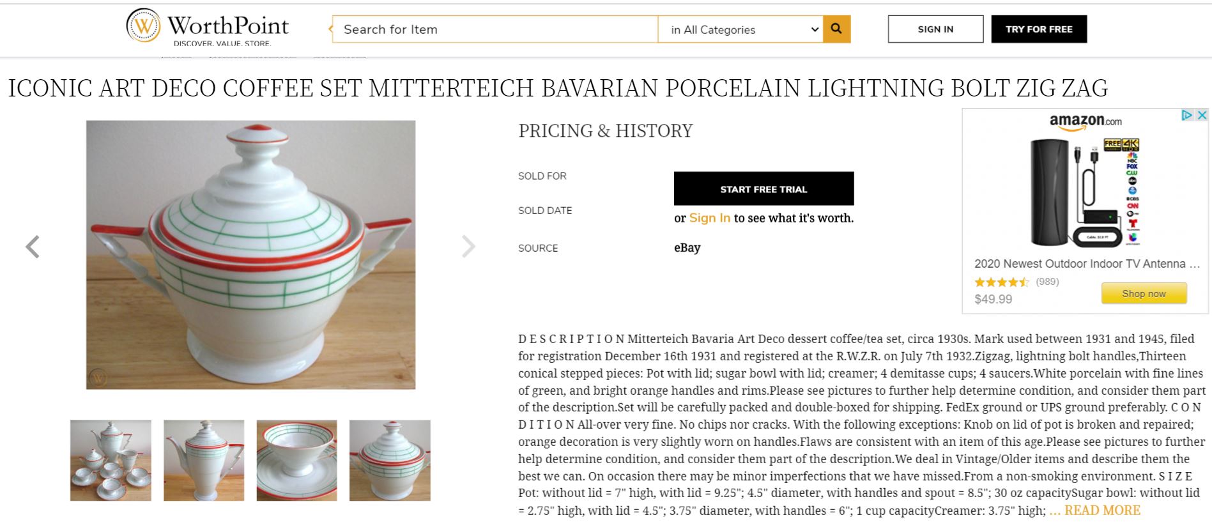Show the next product photo using the right arrow
The width and height of the screenshot is (1212, 529).
(x=470, y=246)
